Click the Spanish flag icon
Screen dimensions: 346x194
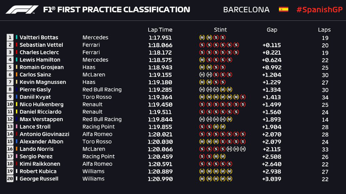click(x=284, y=9)
